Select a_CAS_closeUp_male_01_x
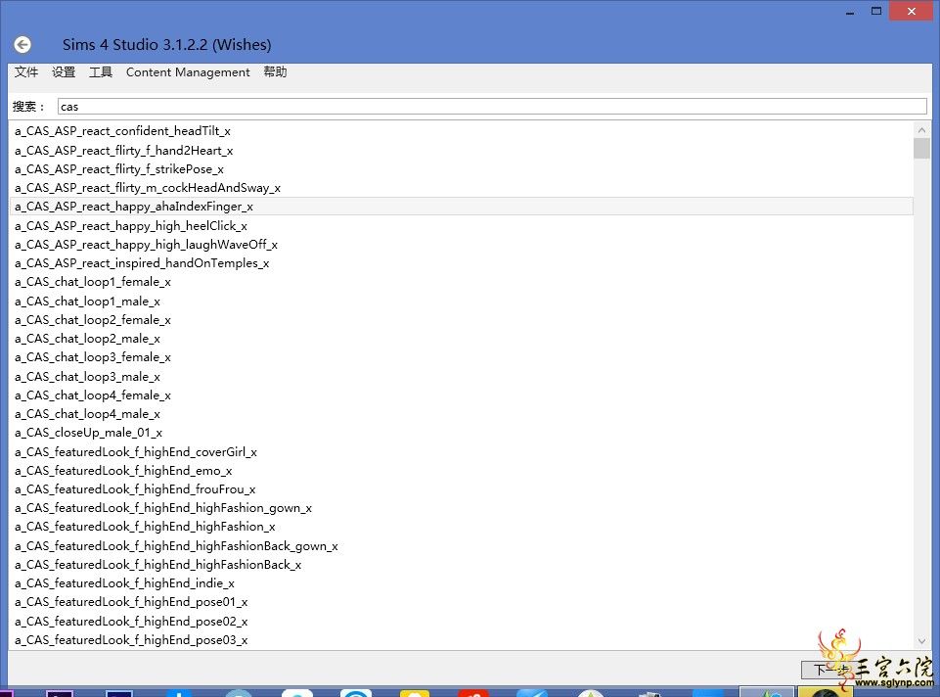This screenshot has height=697, width=940. pyautogui.click(x=461, y=433)
